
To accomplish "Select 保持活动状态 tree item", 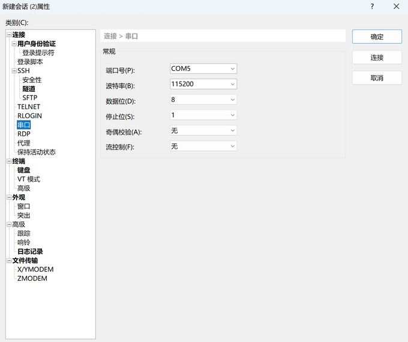I will coord(37,152).
